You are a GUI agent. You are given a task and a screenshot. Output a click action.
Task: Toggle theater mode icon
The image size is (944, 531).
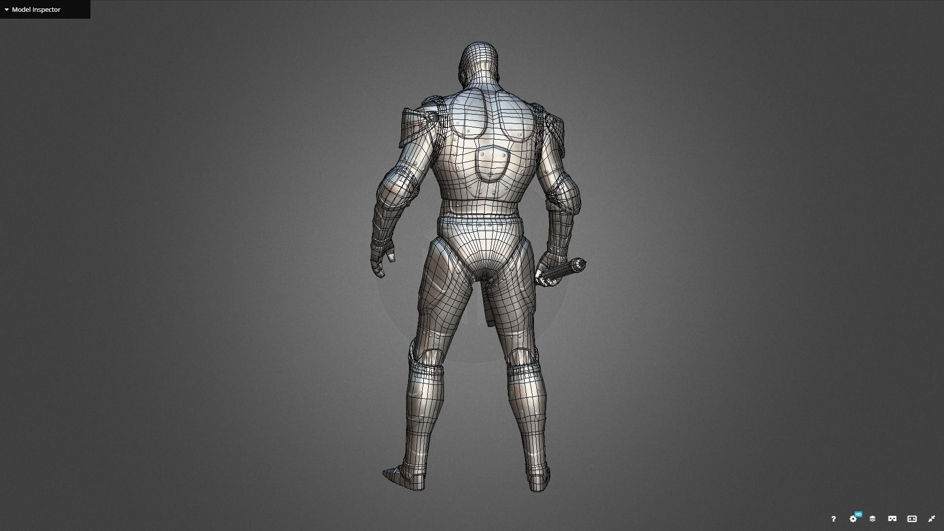pyautogui.click(x=912, y=519)
